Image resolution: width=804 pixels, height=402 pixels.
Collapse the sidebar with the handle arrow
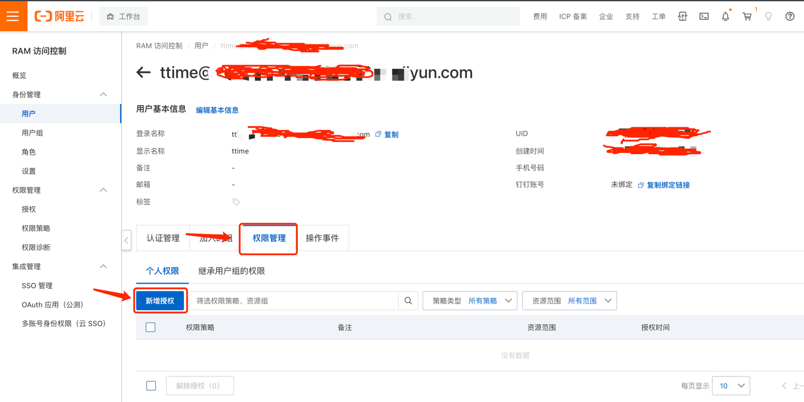[x=127, y=240]
